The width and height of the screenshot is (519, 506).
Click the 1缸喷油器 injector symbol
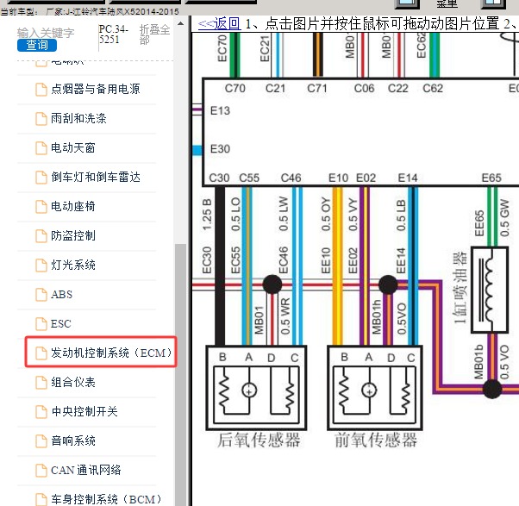click(x=490, y=290)
